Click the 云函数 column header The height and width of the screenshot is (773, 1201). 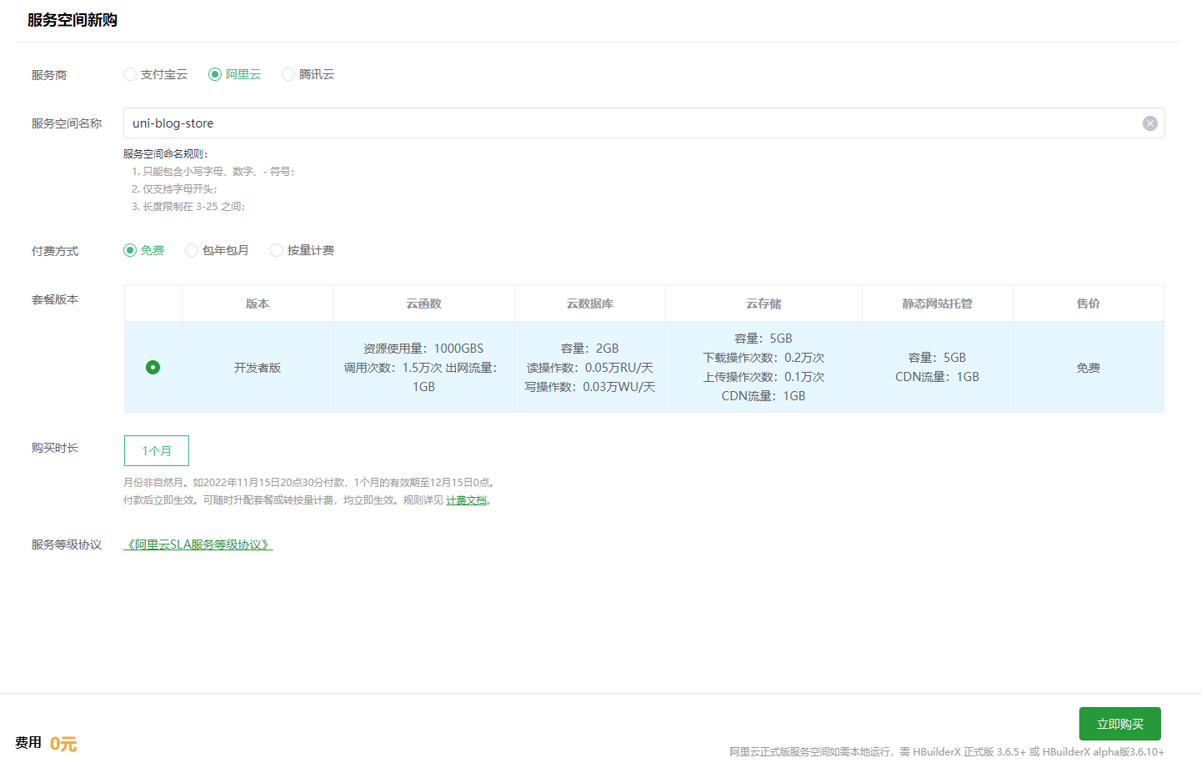(x=423, y=304)
